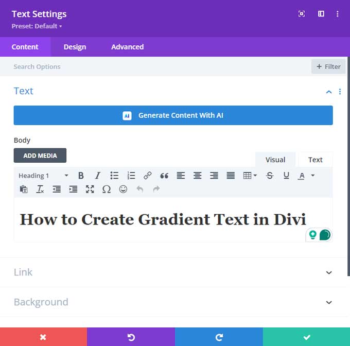The height and width of the screenshot is (346, 350).
Task: Click the text color A icon
Action: pyautogui.click(x=302, y=176)
